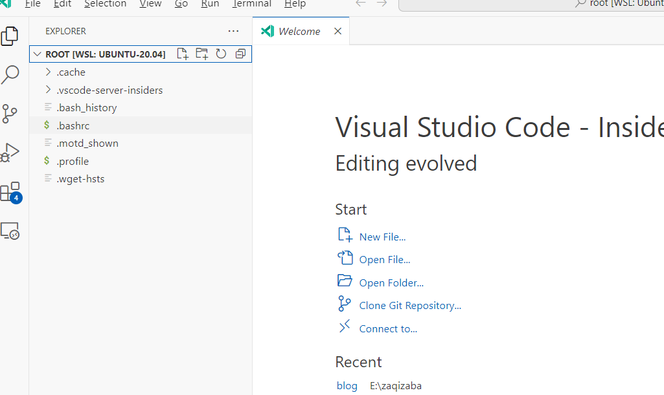Open the Run and Debug view
Screen dimensions: 664x395
10,153
